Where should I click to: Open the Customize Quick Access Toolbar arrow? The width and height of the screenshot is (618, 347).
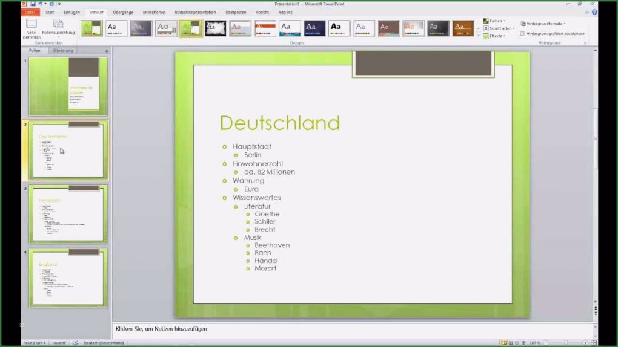point(59,4)
